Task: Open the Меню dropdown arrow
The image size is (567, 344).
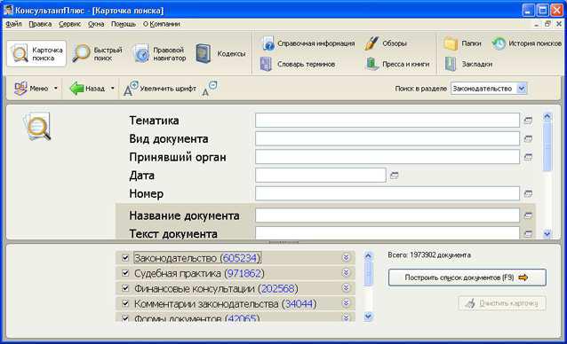Action: (x=56, y=89)
